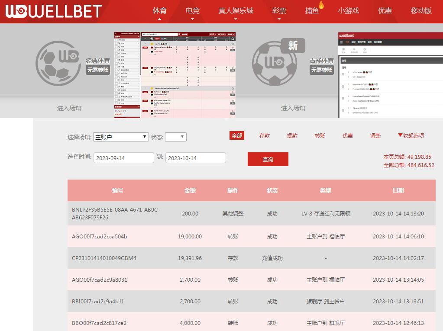Click the 经典体育 soccer ball icon
This screenshot has height=331, width=443.
(58, 64)
